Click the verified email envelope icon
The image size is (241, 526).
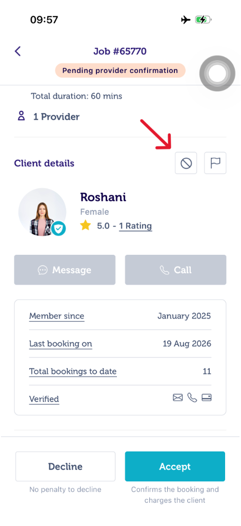[178, 398]
